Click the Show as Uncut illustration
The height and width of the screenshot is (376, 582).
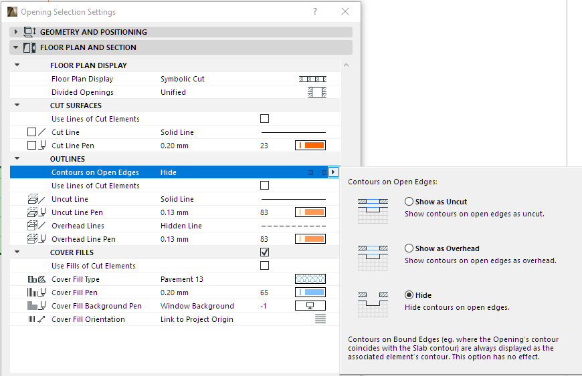point(373,212)
